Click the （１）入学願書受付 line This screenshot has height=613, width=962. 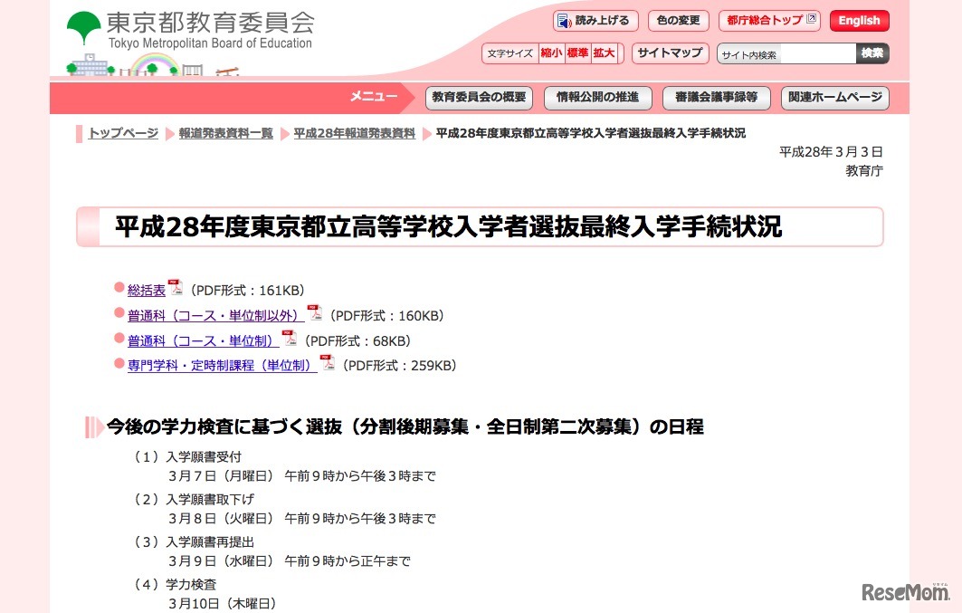click(187, 456)
